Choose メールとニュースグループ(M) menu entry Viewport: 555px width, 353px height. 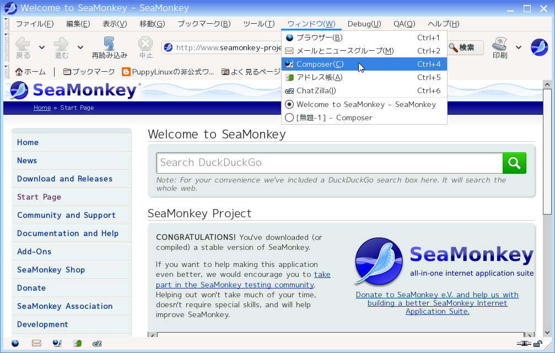(x=364, y=51)
